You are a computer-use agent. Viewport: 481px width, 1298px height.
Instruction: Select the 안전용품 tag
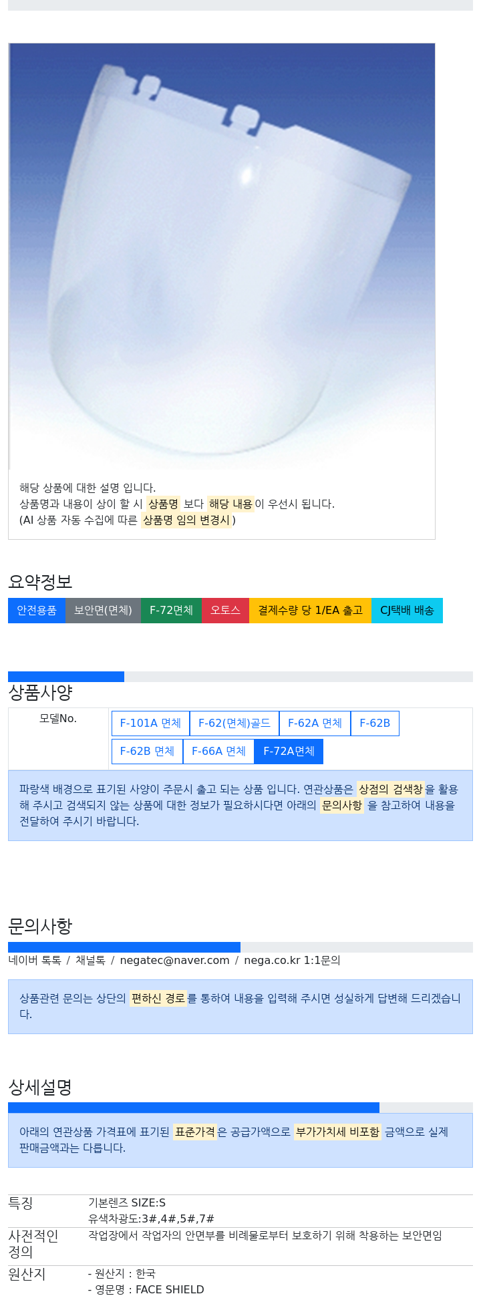coord(37,611)
